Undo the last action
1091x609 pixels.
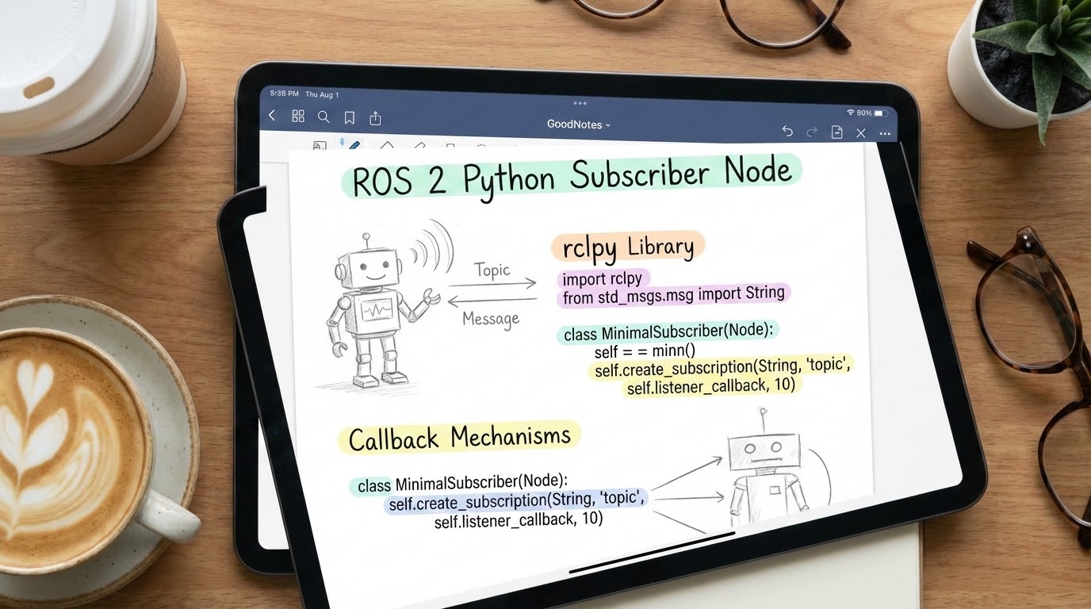coord(787,131)
